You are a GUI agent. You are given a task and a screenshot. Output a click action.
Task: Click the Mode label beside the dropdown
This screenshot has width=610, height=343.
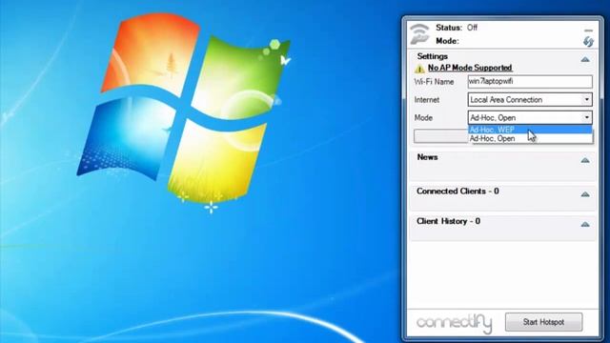pos(423,118)
